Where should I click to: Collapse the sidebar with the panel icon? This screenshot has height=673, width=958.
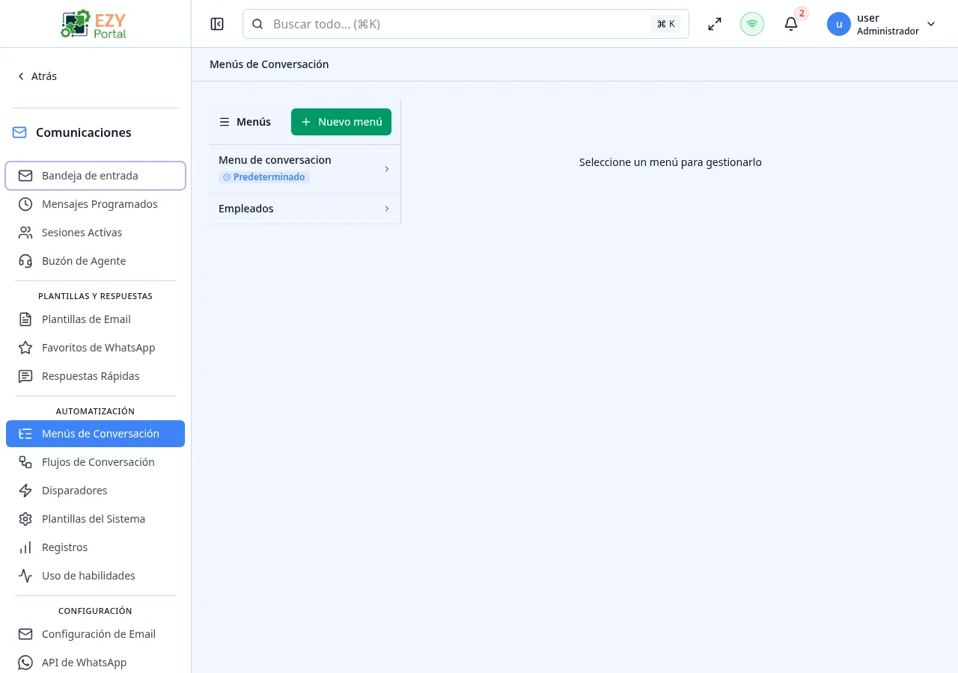217,24
